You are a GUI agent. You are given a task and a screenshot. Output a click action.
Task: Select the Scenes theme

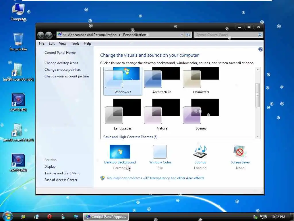[201, 115]
